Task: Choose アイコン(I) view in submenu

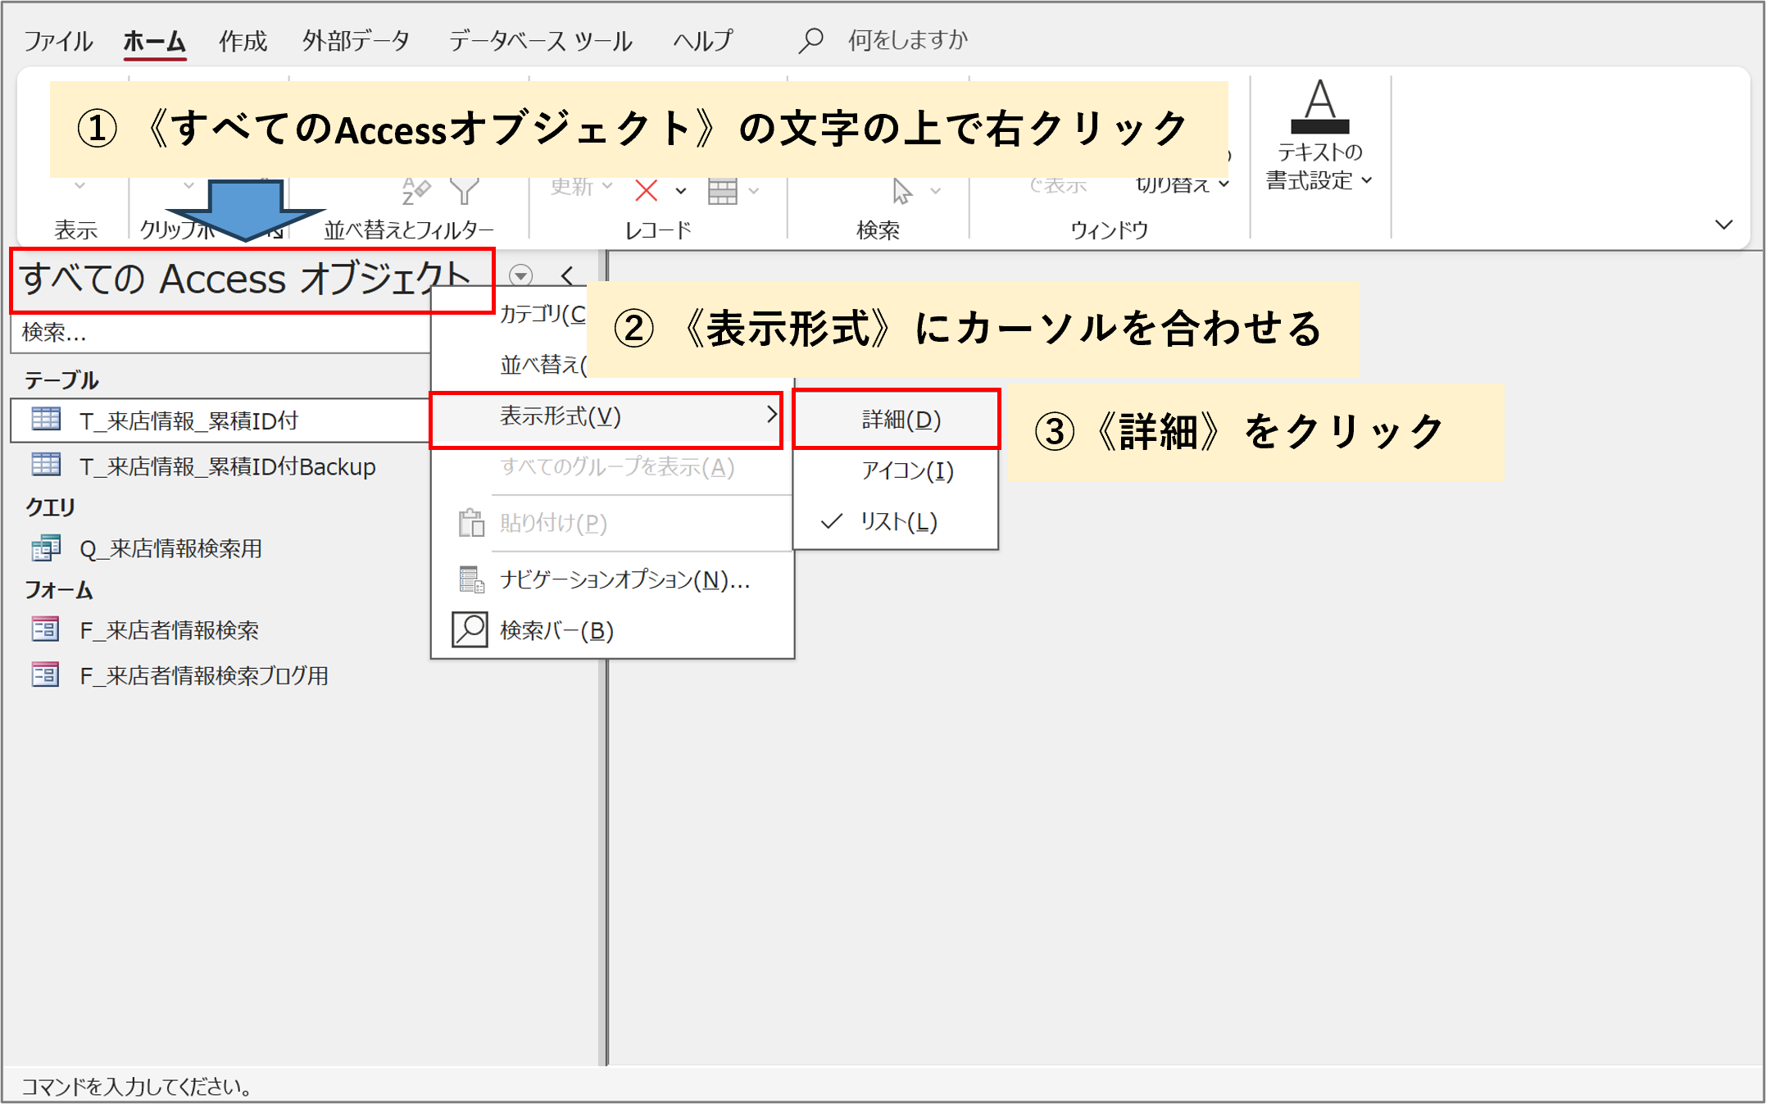Action: pyautogui.click(x=908, y=470)
